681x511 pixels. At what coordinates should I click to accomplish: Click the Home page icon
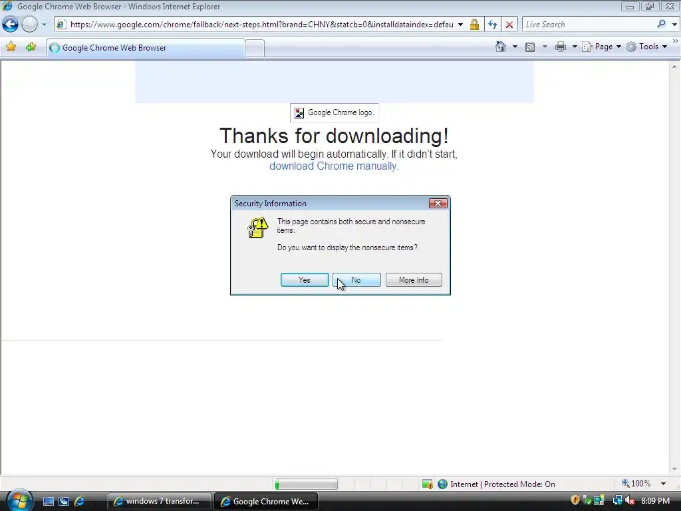click(500, 47)
